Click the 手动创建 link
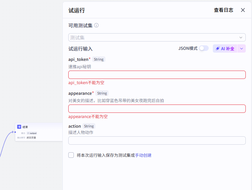The height and width of the screenshot is (190, 252). (143, 155)
